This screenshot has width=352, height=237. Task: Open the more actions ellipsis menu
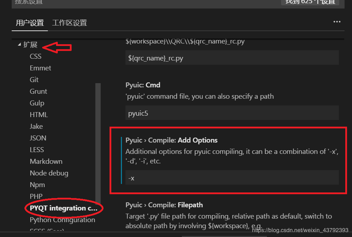337,22
